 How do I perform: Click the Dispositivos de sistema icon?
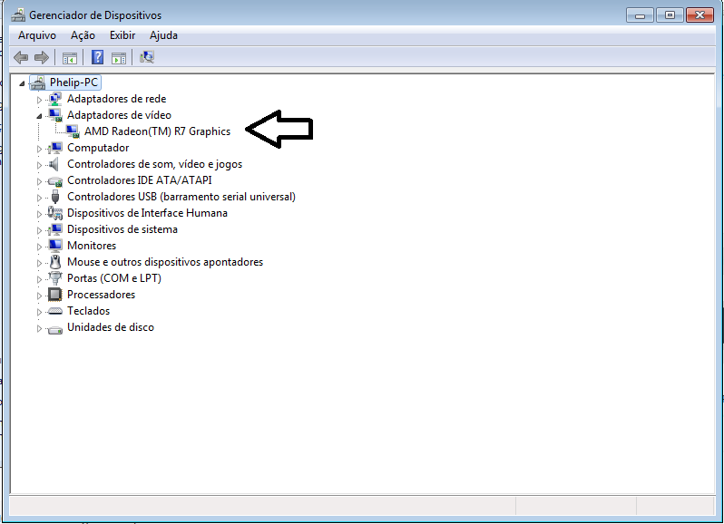[55, 229]
